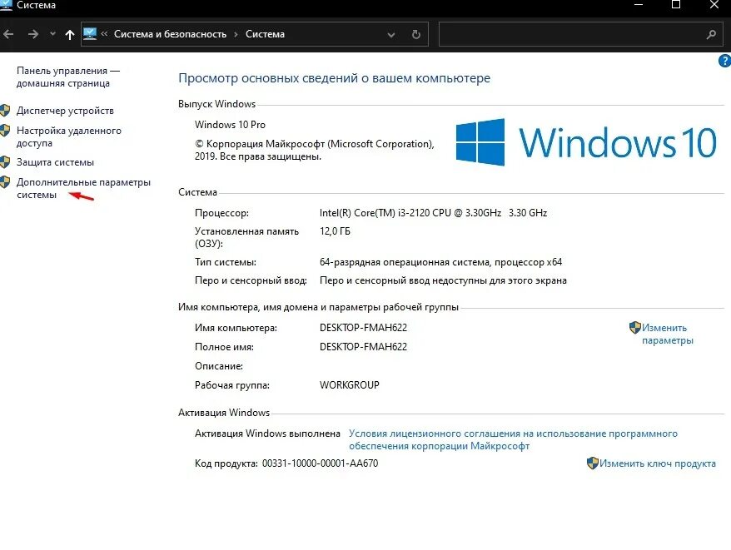The height and width of the screenshot is (550, 731).
Task: Go back using the back arrow
Action: (x=9, y=34)
